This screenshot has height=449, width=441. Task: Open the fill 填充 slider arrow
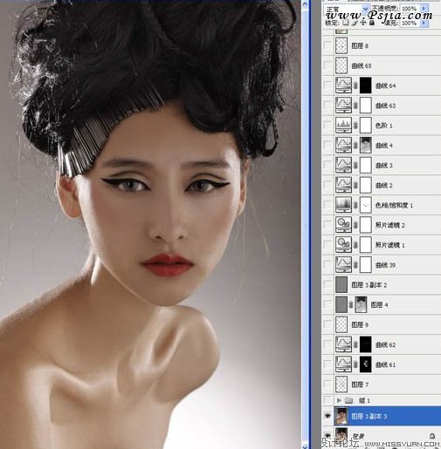tap(424, 23)
